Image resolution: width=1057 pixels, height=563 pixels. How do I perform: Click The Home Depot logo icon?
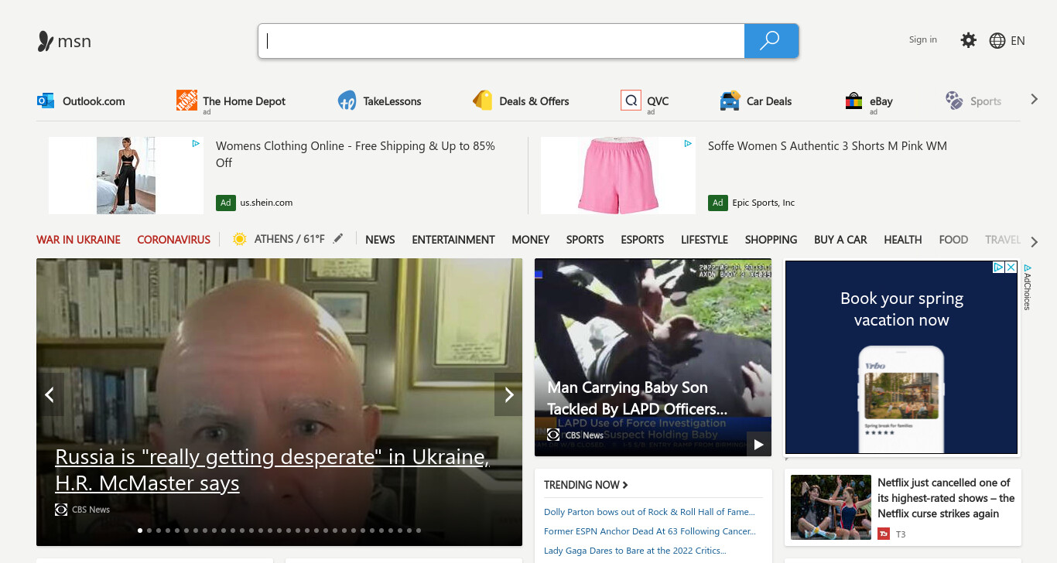[186, 100]
